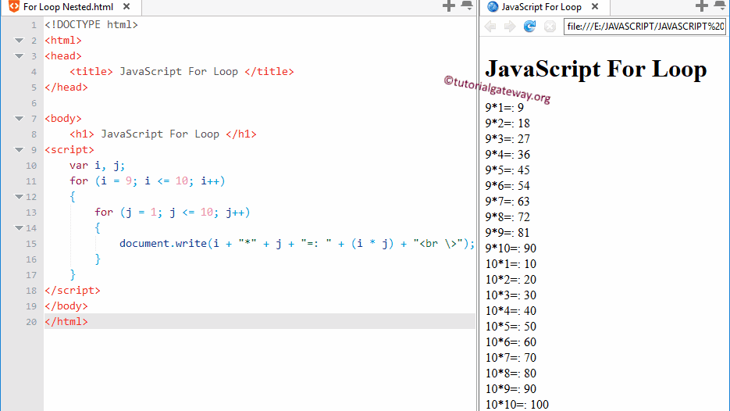Click the file URL address bar
This screenshot has width=730, height=411.
(645, 27)
